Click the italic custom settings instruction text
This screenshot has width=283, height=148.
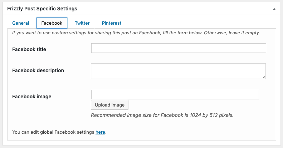click(x=136, y=33)
